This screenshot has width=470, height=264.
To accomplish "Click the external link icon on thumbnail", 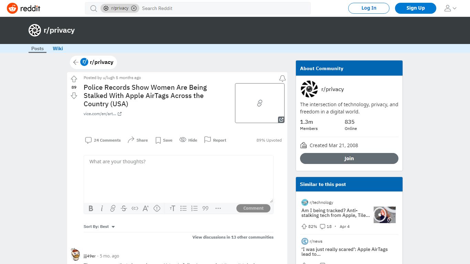I will tap(281, 120).
